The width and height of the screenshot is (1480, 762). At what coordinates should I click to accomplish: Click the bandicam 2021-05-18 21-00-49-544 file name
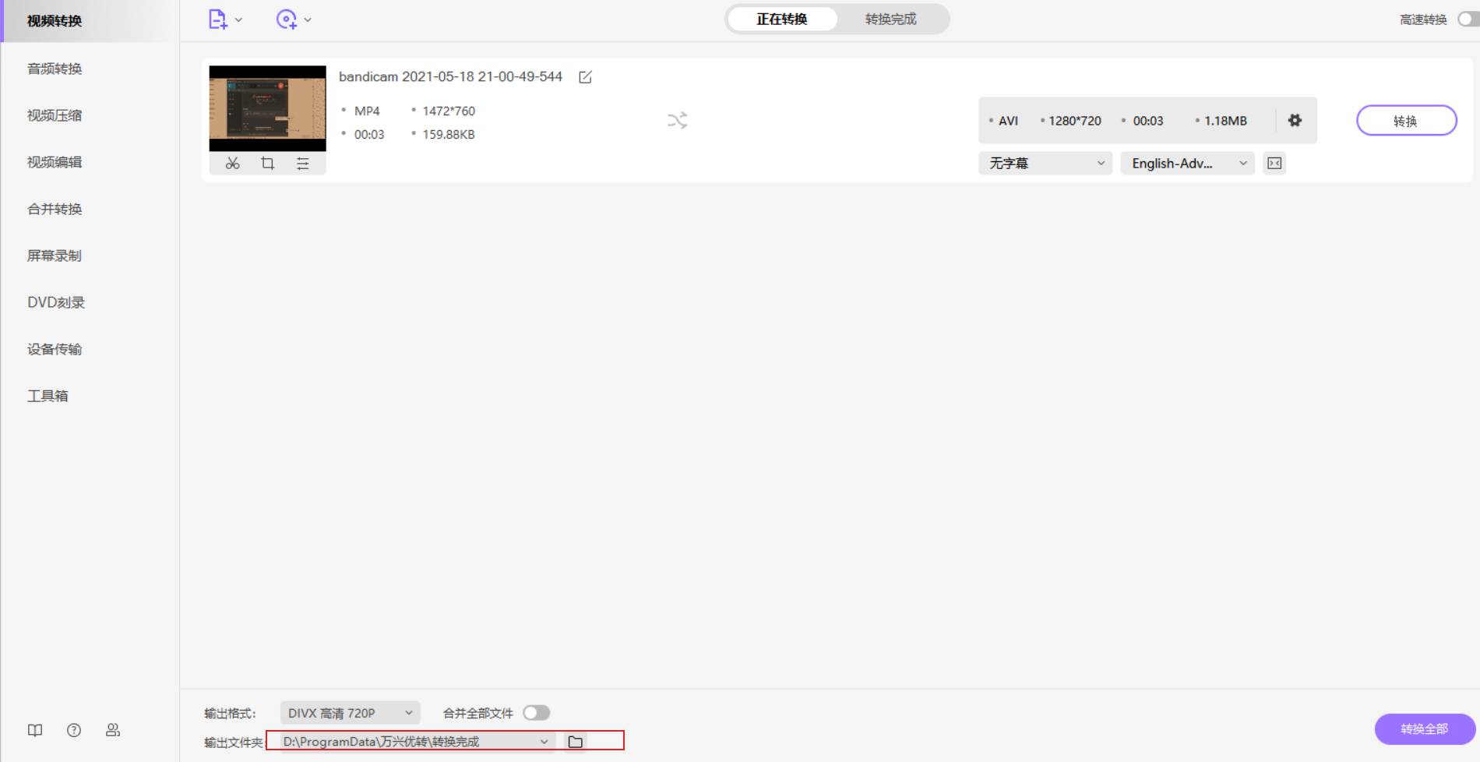coord(450,76)
